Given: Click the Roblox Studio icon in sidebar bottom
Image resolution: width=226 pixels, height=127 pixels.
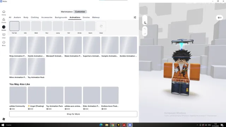Looking at the screenshot, I should (4, 119).
